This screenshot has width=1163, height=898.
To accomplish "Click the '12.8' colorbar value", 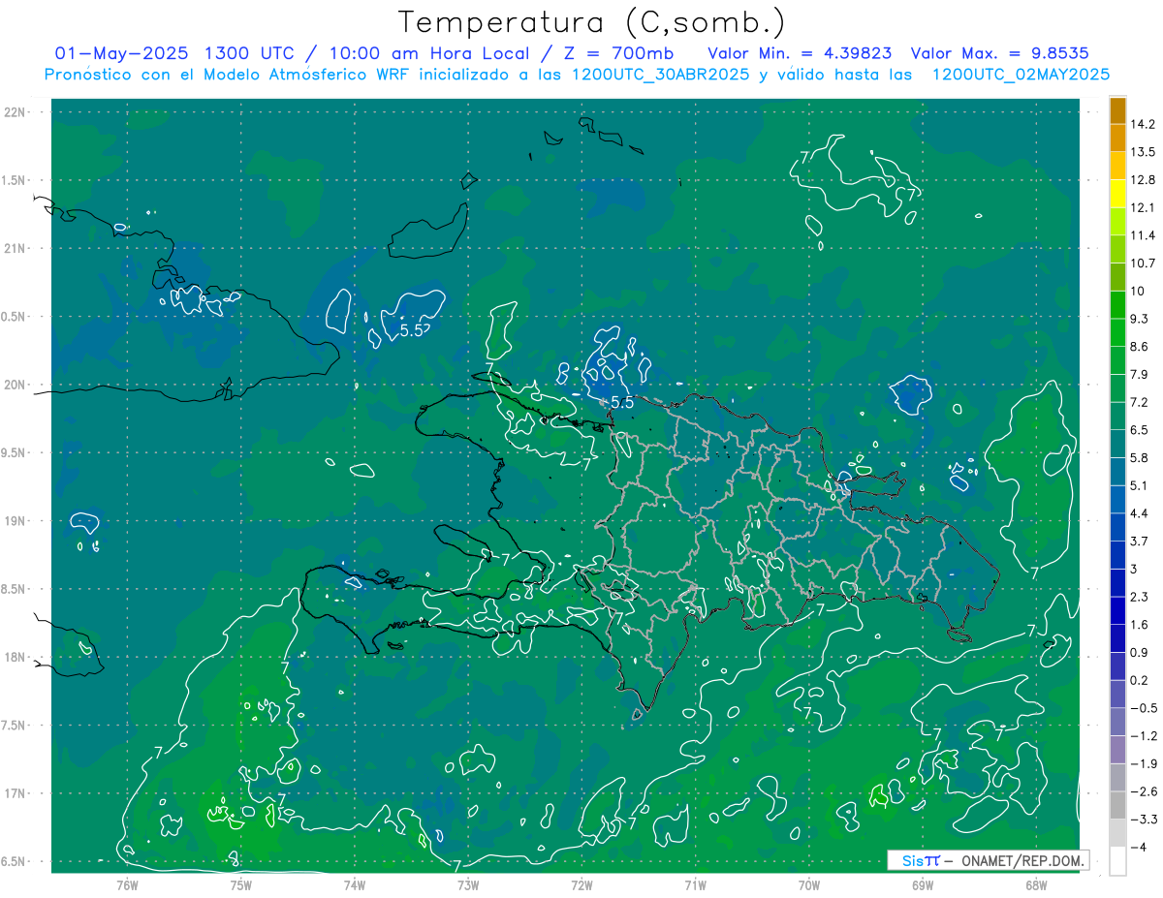I will 1144,180.
